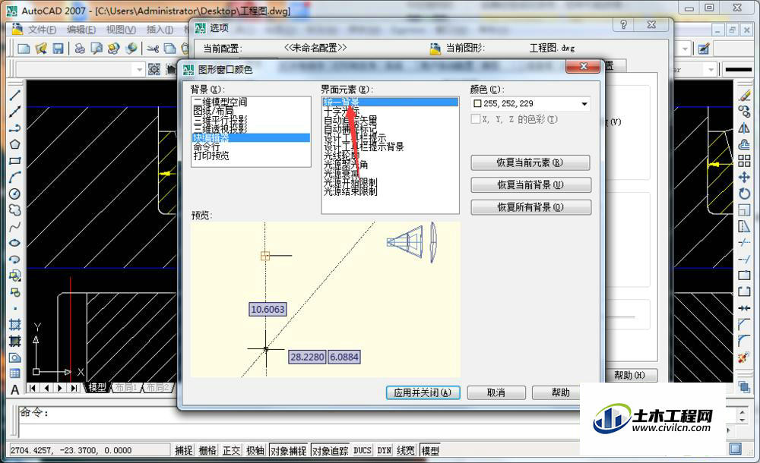Viewport: 760px width, 463px height.
Task: Open the ByLayer linetype dropdown arrow
Action: pyautogui.click(x=711, y=70)
